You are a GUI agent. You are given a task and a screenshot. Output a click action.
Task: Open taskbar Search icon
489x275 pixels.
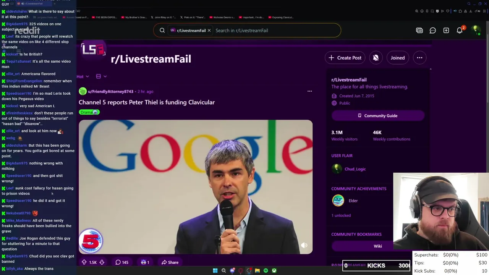[x=223, y=270]
